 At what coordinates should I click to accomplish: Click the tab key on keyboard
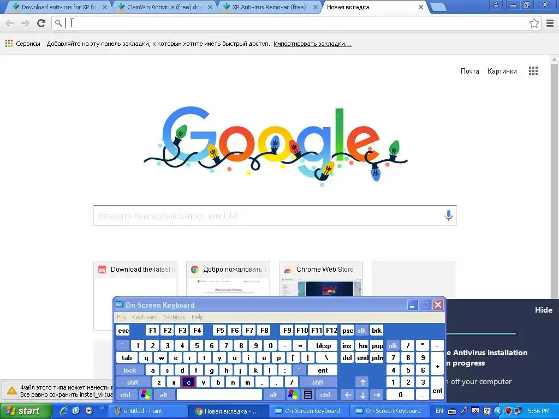point(127,358)
